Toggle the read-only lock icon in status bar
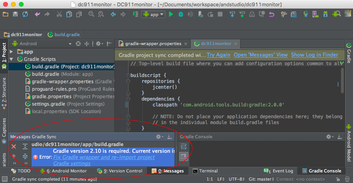This screenshot has width=353, height=183. [338, 179]
